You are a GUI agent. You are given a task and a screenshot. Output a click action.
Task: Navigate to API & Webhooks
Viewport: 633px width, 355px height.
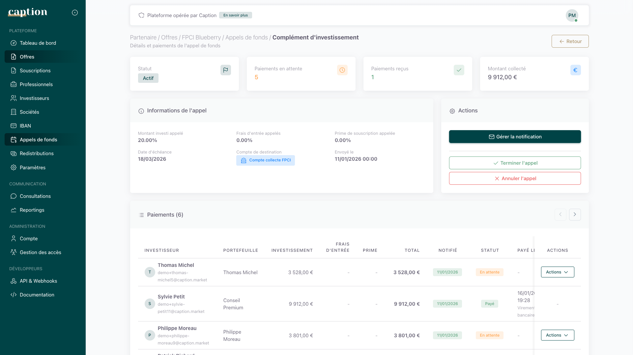[x=38, y=281]
